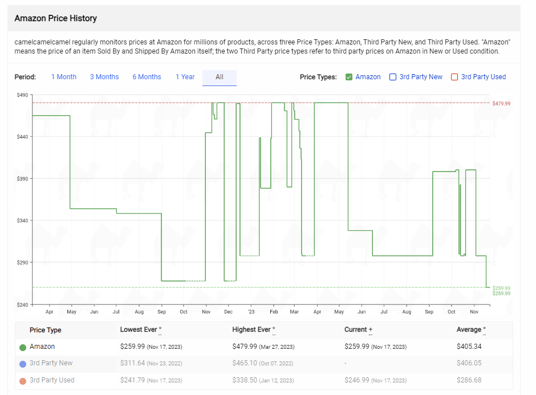This screenshot has width=536, height=395.
Task: Click the Amazon Price History heading
Action: [x=56, y=18]
